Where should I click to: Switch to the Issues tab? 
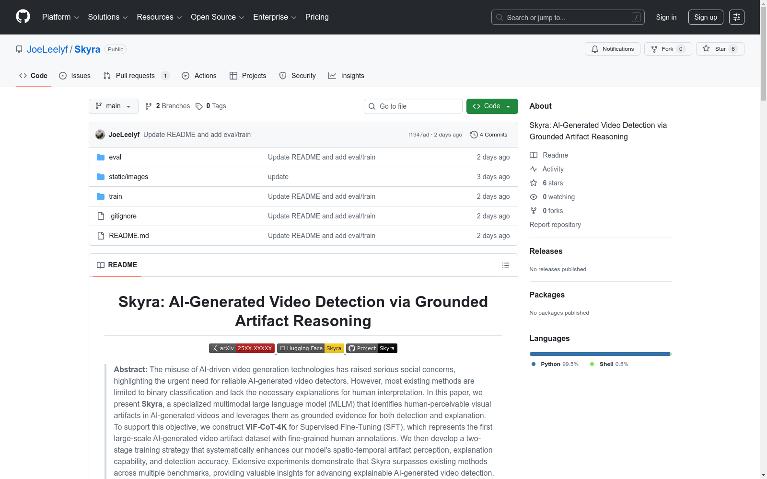pos(75,76)
